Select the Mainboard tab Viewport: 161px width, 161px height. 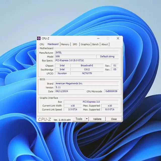53,44
